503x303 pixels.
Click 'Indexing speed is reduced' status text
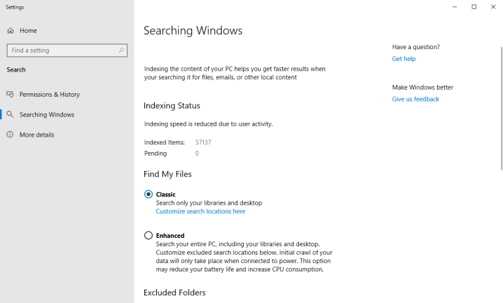point(209,124)
